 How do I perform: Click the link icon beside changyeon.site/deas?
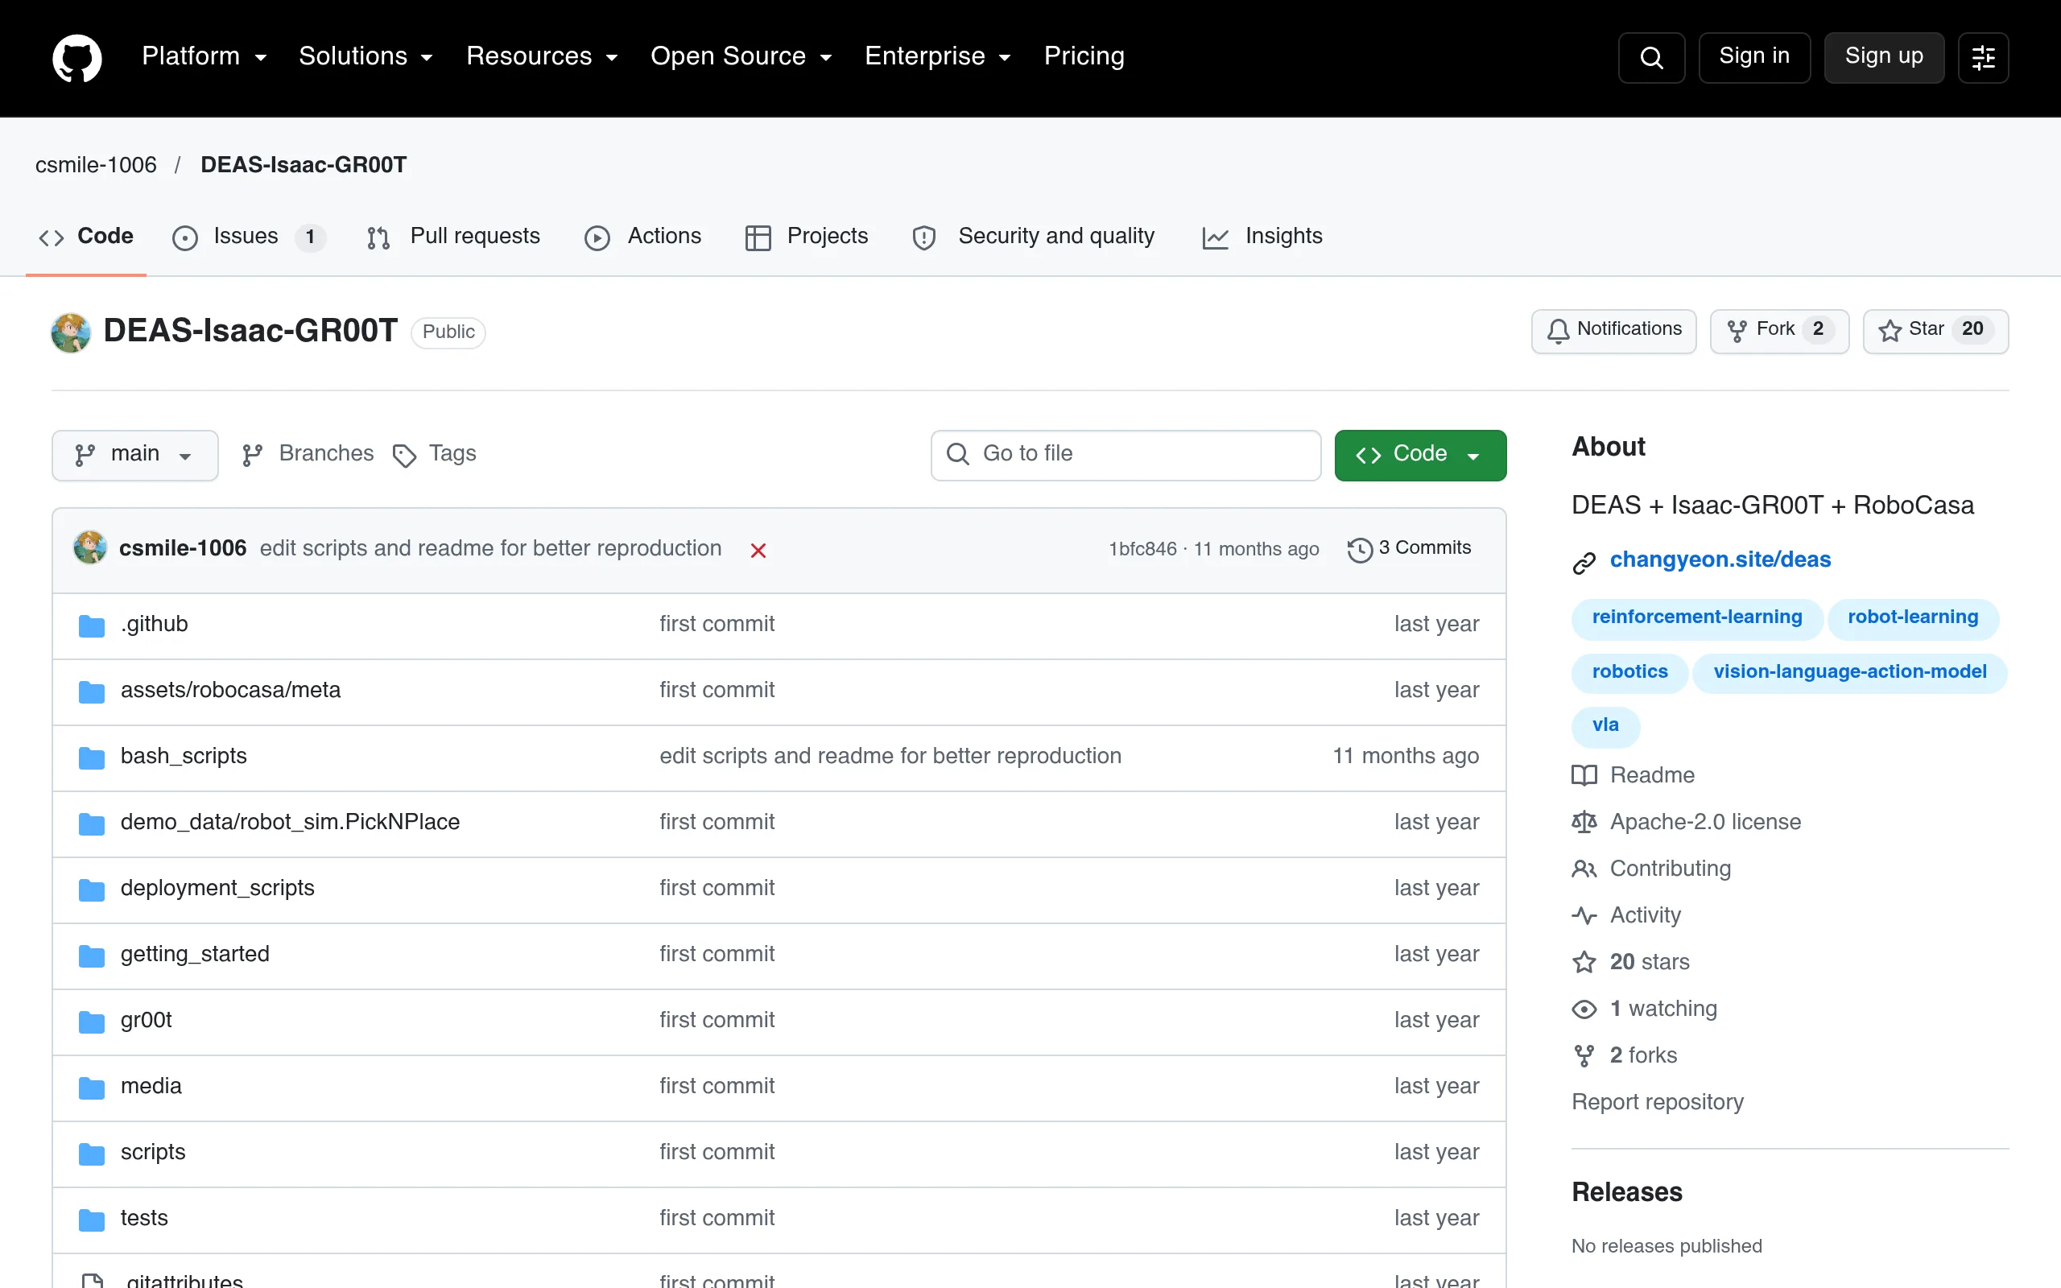[x=1584, y=562]
